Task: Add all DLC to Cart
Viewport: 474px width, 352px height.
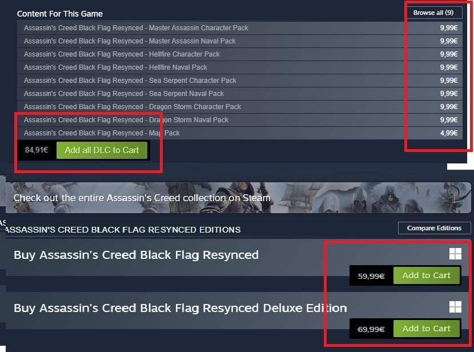Action: (102, 150)
